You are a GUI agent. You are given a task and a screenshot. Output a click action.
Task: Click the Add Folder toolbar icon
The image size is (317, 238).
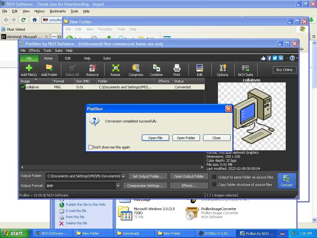point(49,70)
